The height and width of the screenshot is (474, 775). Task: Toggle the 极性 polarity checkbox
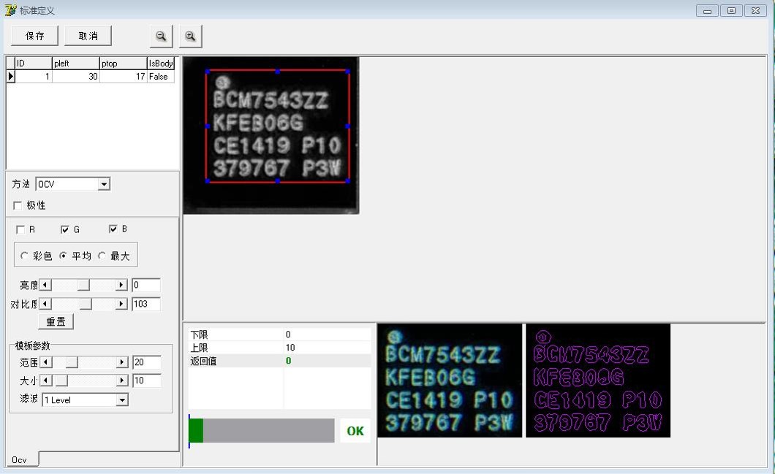click(18, 205)
